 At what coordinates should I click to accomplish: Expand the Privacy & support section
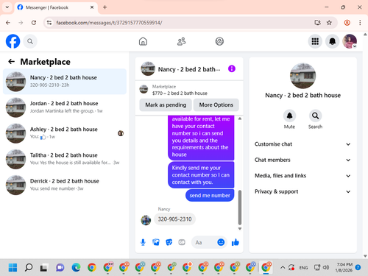pyautogui.click(x=302, y=191)
